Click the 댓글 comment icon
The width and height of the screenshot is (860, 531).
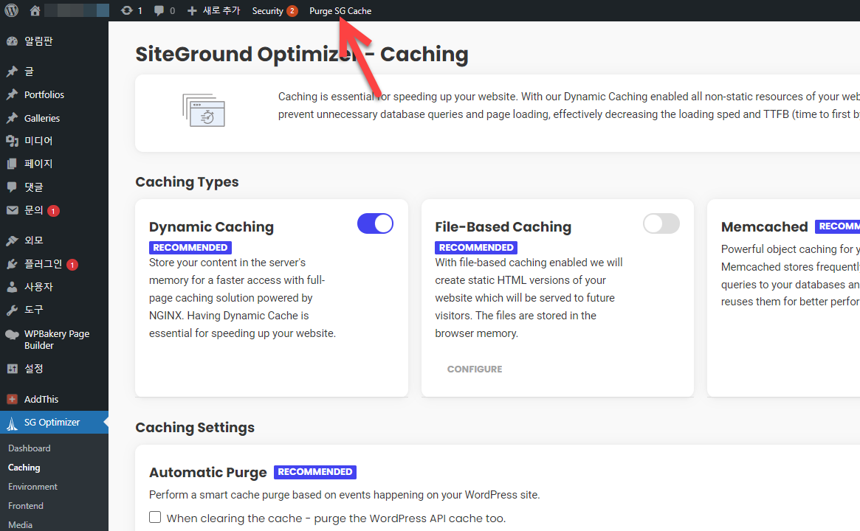pyautogui.click(x=12, y=187)
